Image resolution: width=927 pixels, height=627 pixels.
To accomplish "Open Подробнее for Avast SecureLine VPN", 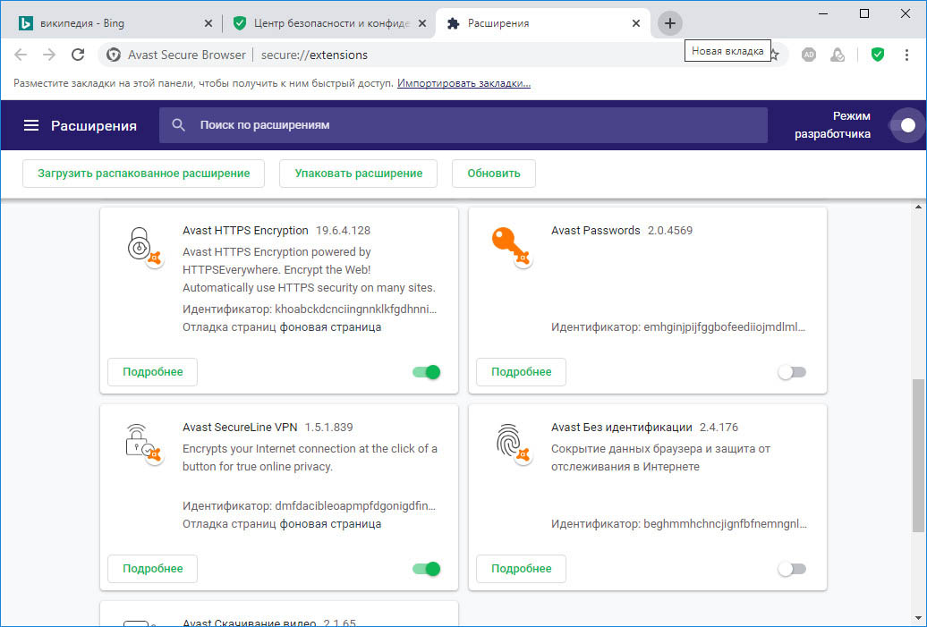I will tap(152, 569).
